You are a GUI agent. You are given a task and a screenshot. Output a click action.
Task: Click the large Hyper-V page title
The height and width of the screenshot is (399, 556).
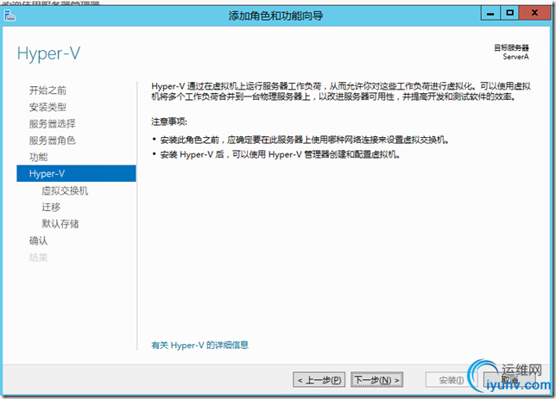point(48,53)
